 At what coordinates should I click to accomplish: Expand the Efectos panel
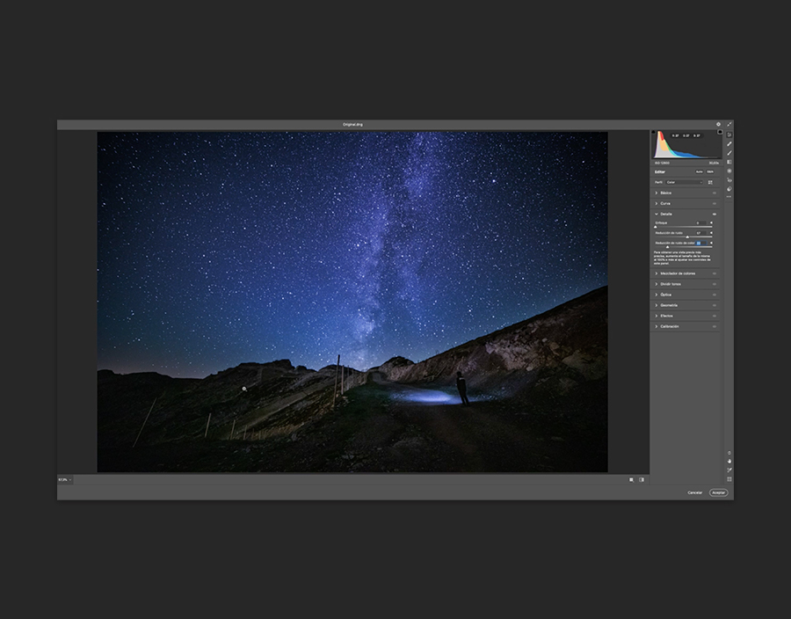point(657,316)
